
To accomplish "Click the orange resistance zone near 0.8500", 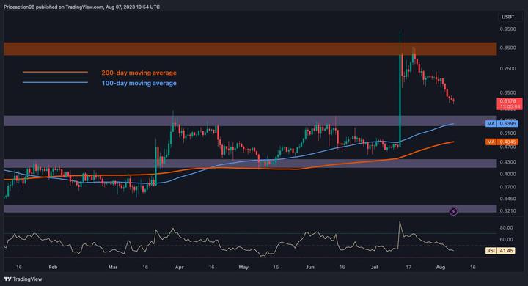I will [250, 49].
